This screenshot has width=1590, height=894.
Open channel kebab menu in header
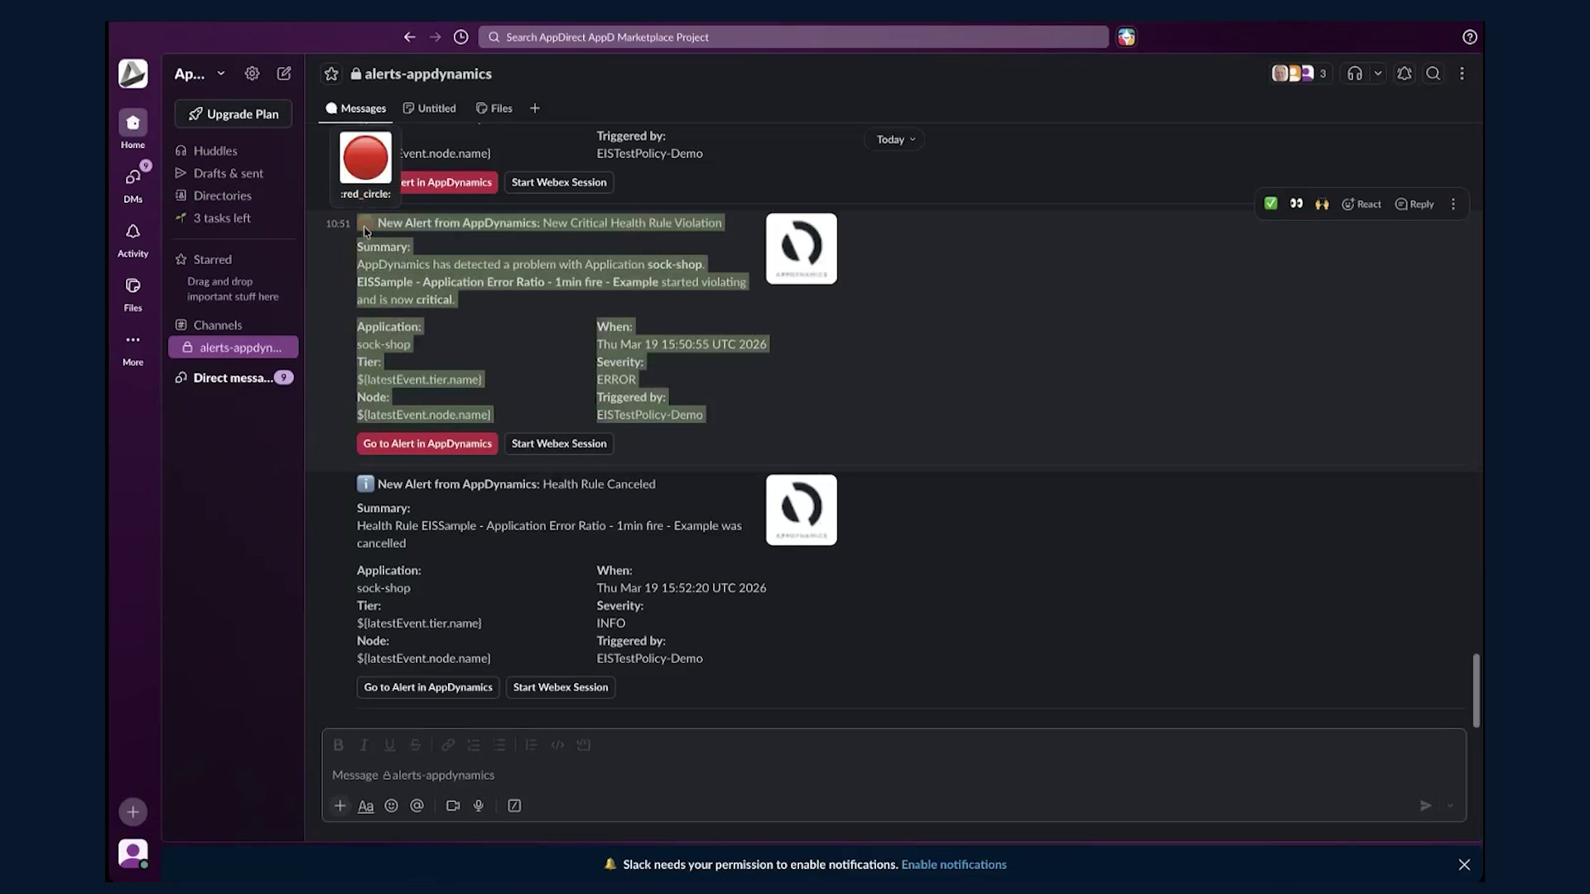1462,74
